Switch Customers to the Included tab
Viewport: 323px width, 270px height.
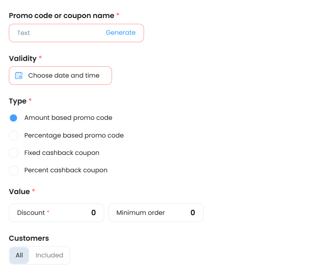(49, 255)
